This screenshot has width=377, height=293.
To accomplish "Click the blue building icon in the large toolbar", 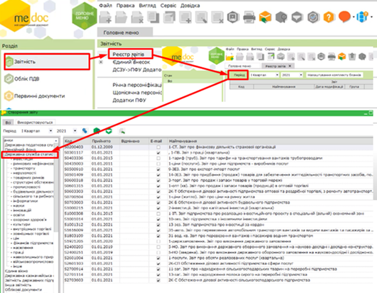I will (x=363, y=17).
